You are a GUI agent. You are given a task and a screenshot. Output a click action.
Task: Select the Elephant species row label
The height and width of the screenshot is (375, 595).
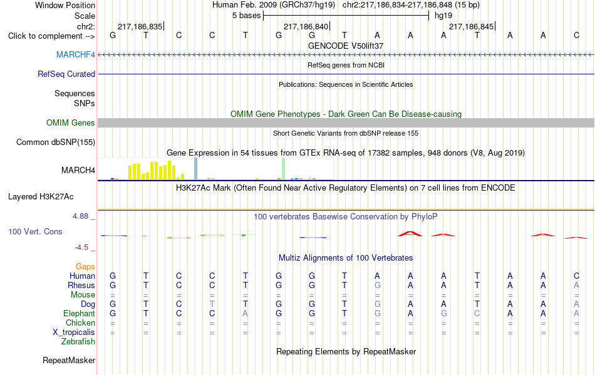click(x=79, y=314)
